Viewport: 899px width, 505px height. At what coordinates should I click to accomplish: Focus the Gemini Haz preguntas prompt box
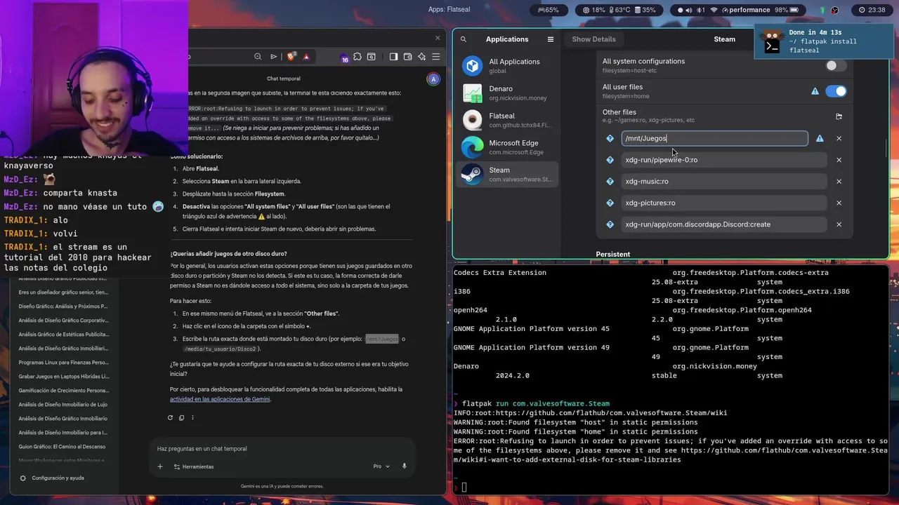point(281,449)
